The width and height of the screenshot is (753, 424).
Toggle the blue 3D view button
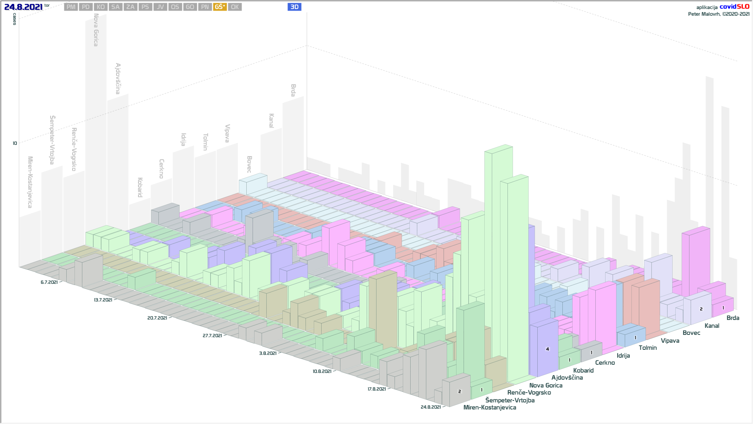[294, 7]
